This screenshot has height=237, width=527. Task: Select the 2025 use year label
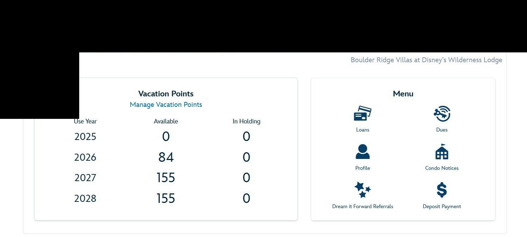85,136
